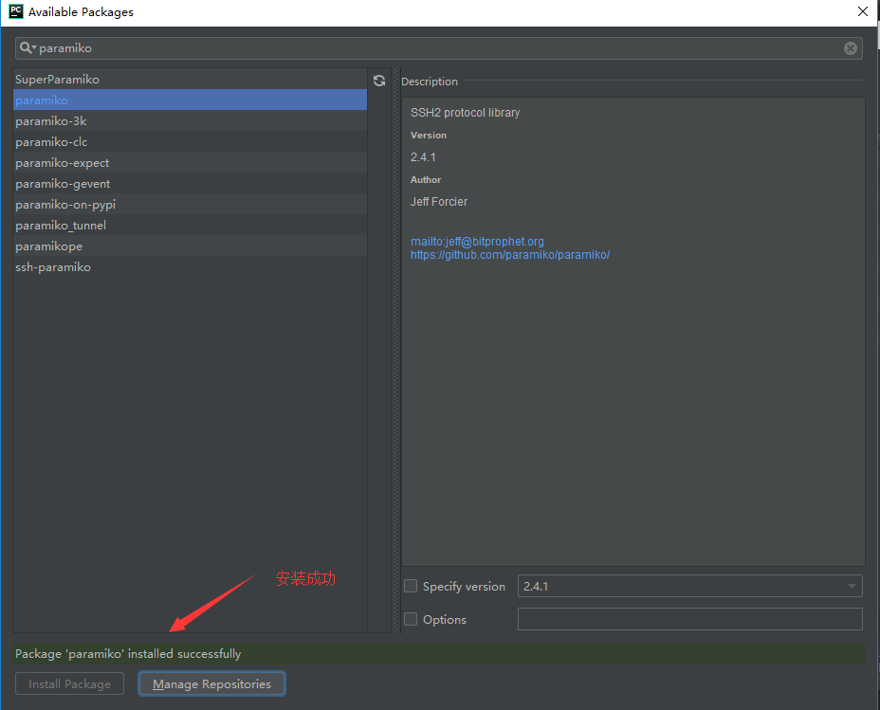Select paramiko-3k in the list
The height and width of the screenshot is (710, 880).
point(190,120)
